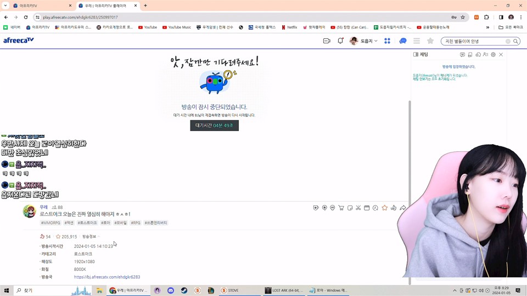The image size is (527, 296).
Task: Open the 네이버 bookmark
Action: click(x=12, y=27)
